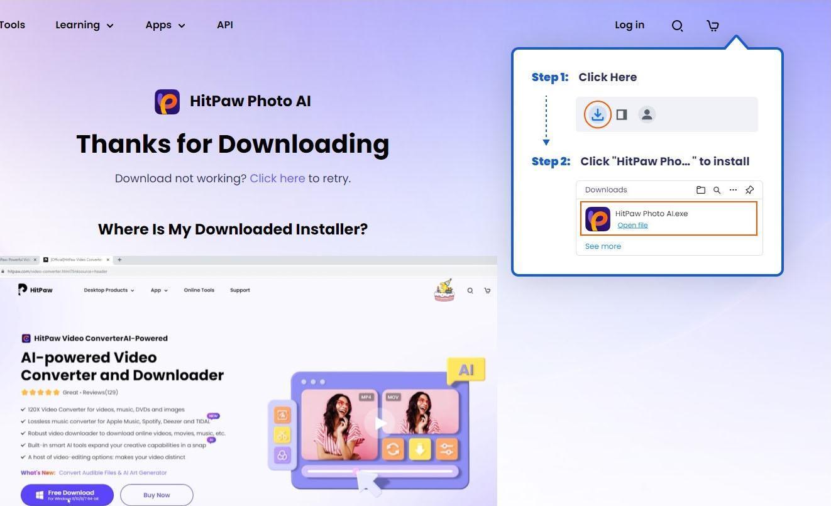The height and width of the screenshot is (506, 831).
Task: Click the Log in link
Action: click(x=629, y=25)
